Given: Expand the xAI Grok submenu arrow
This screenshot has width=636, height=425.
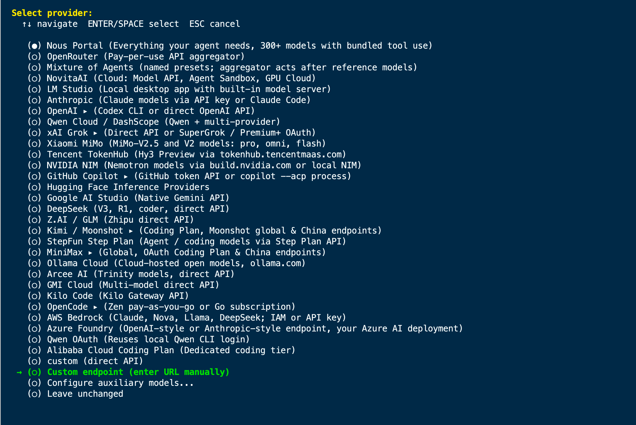Looking at the screenshot, I should coord(95,133).
